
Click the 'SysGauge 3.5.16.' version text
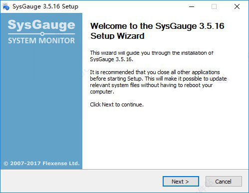click(x=111, y=59)
